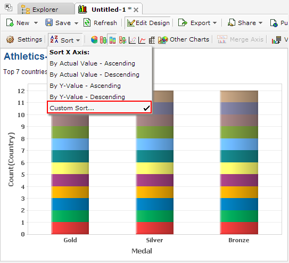
Task: Click the maximize panel arrow icon
Action: pyautogui.click(x=9, y=8)
